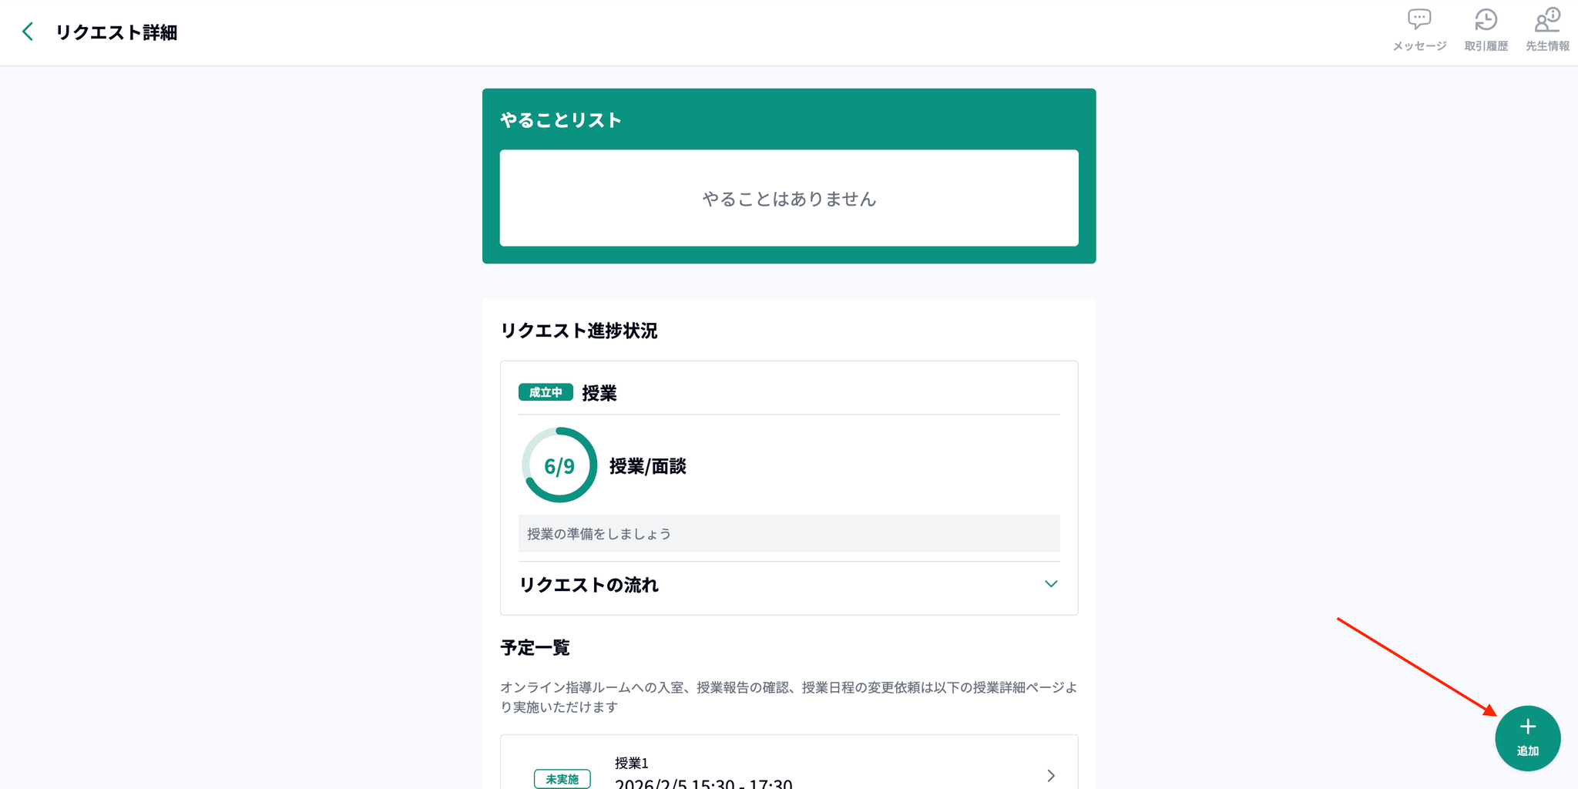Open the メッセージ speech bubble icon

(1419, 20)
